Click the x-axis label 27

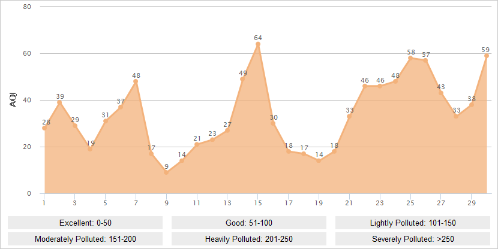[441, 203]
